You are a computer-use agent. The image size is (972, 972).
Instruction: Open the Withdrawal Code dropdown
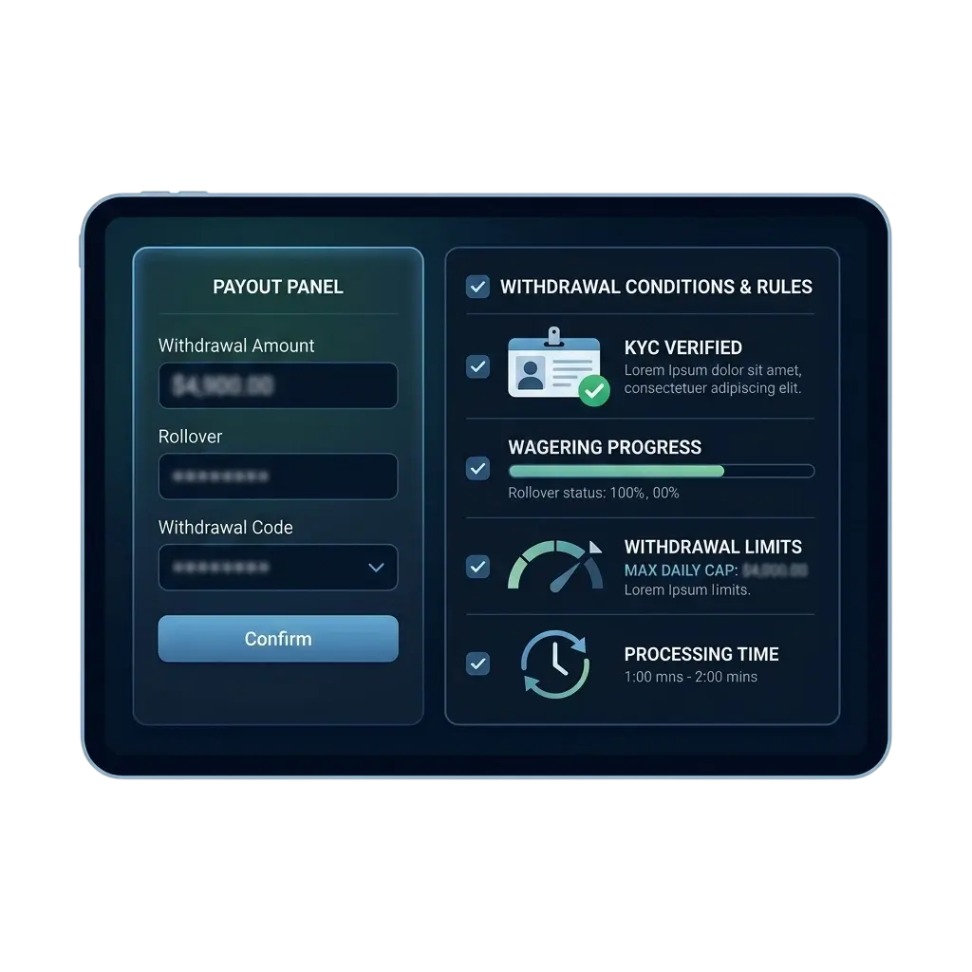tap(278, 568)
